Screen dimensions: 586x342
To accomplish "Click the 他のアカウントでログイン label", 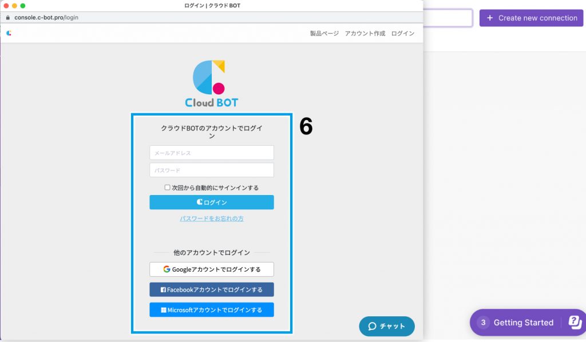I will (x=212, y=252).
